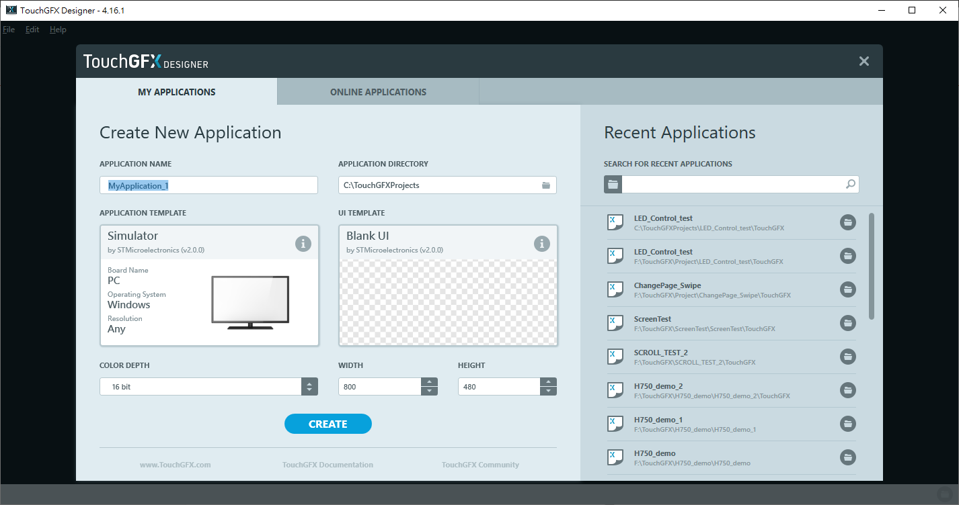The image size is (959, 505).
Task: Switch to My Applications tab
Action: coord(176,92)
